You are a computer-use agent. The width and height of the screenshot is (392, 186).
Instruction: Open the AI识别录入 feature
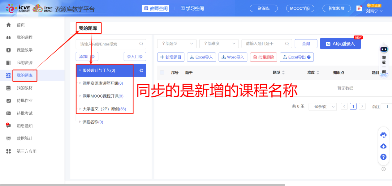[x=340, y=44]
